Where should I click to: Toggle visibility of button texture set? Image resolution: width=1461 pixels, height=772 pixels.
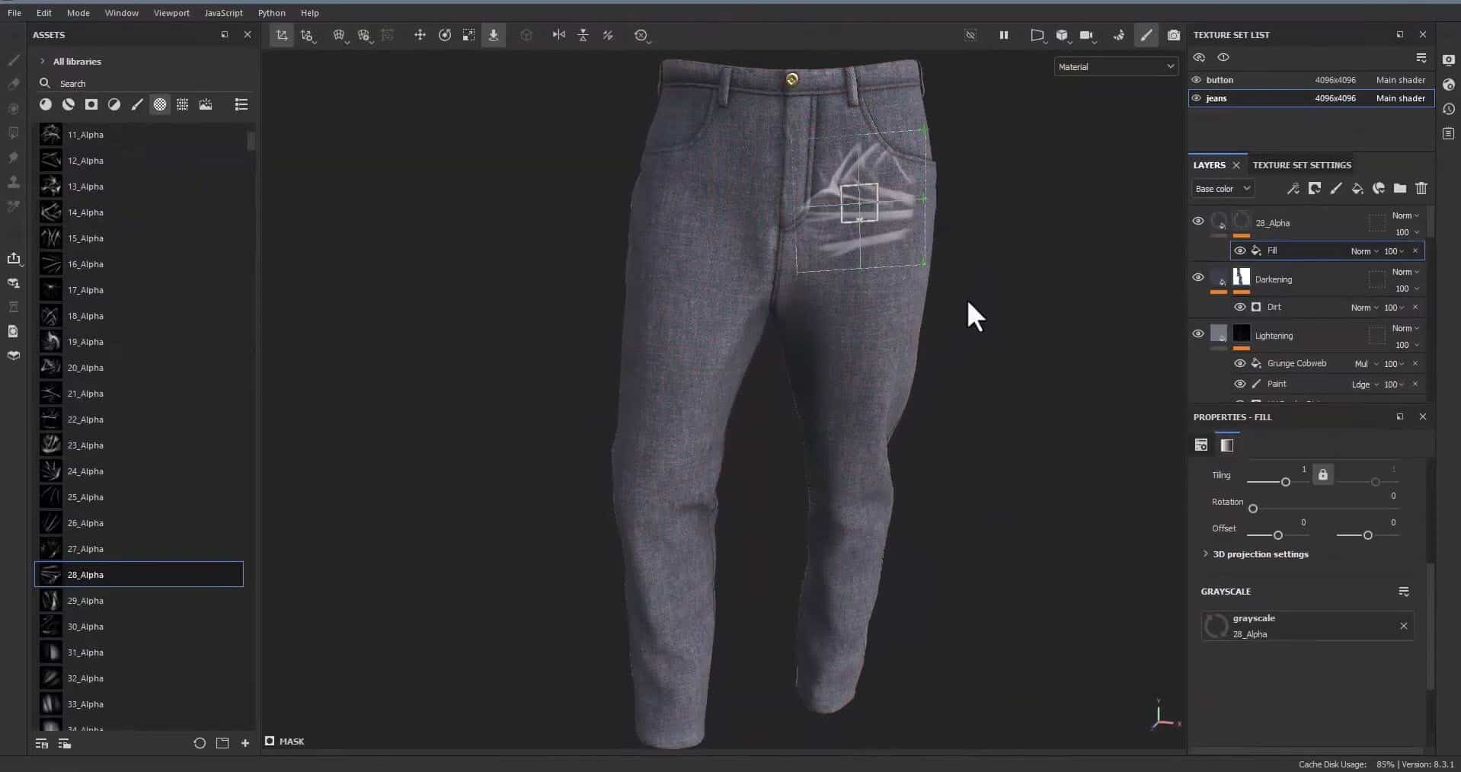tap(1196, 80)
